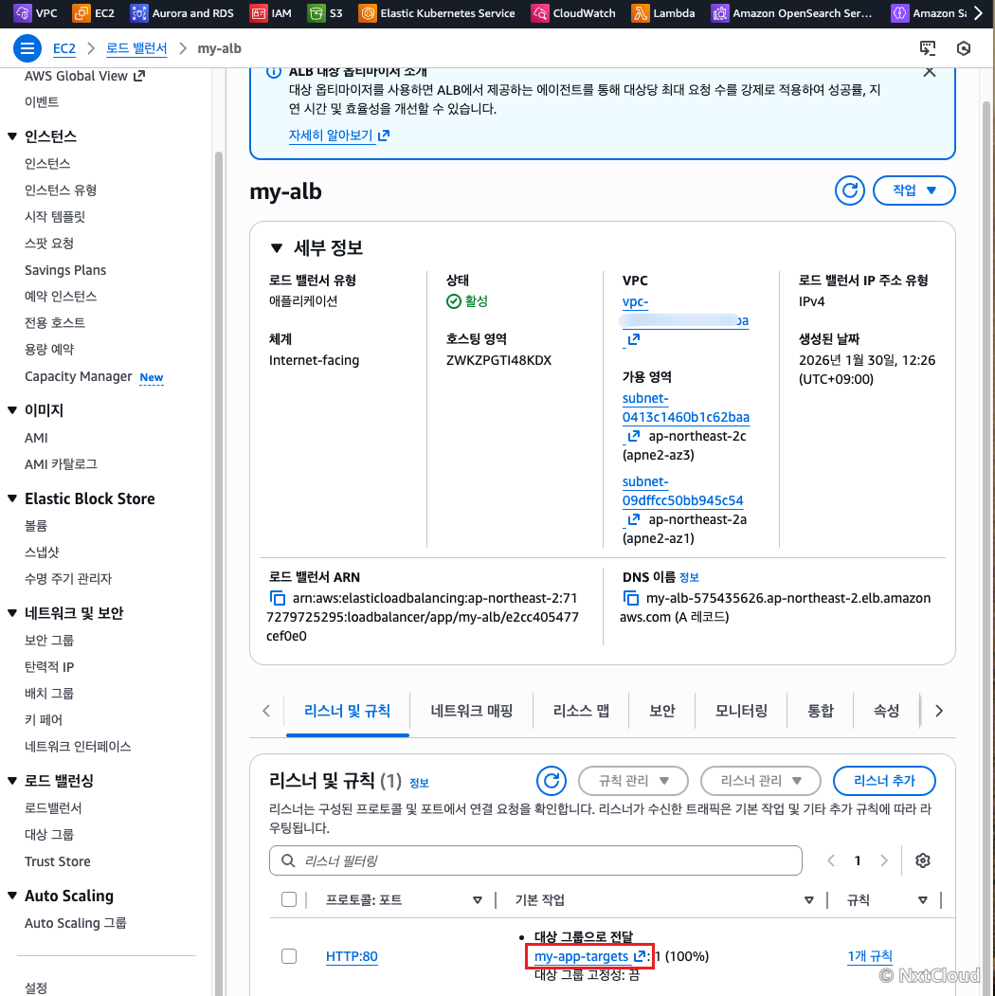This screenshot has width=995, height=996.
Task: Copy the DNS name
Action: [630, 598]
